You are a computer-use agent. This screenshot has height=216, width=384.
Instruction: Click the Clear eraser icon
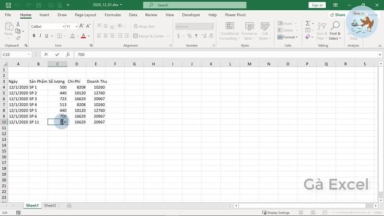coord(308,37)
